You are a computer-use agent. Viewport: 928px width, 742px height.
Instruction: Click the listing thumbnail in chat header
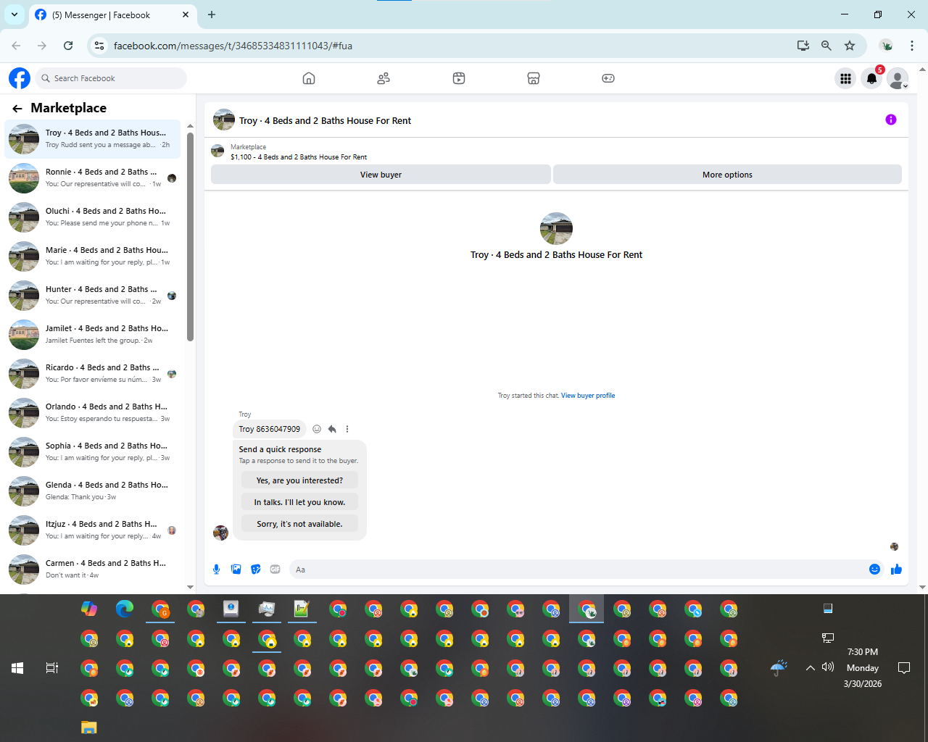[224, 120]
